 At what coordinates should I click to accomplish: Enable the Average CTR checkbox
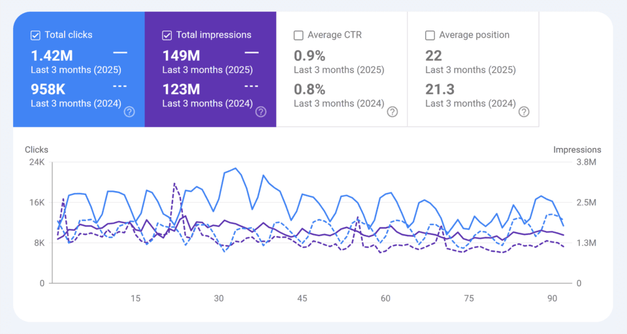(x=298, y=35)
